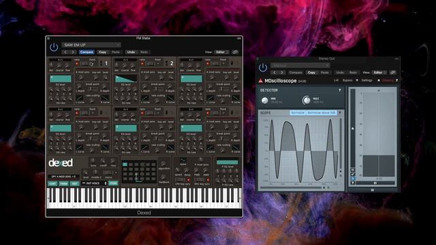Image resolution: width=436 pixels, height=245 pixels.
Task: Click operator 2 sloped EG envelope display
Action: pyautogui.click(x=125, y=79)
